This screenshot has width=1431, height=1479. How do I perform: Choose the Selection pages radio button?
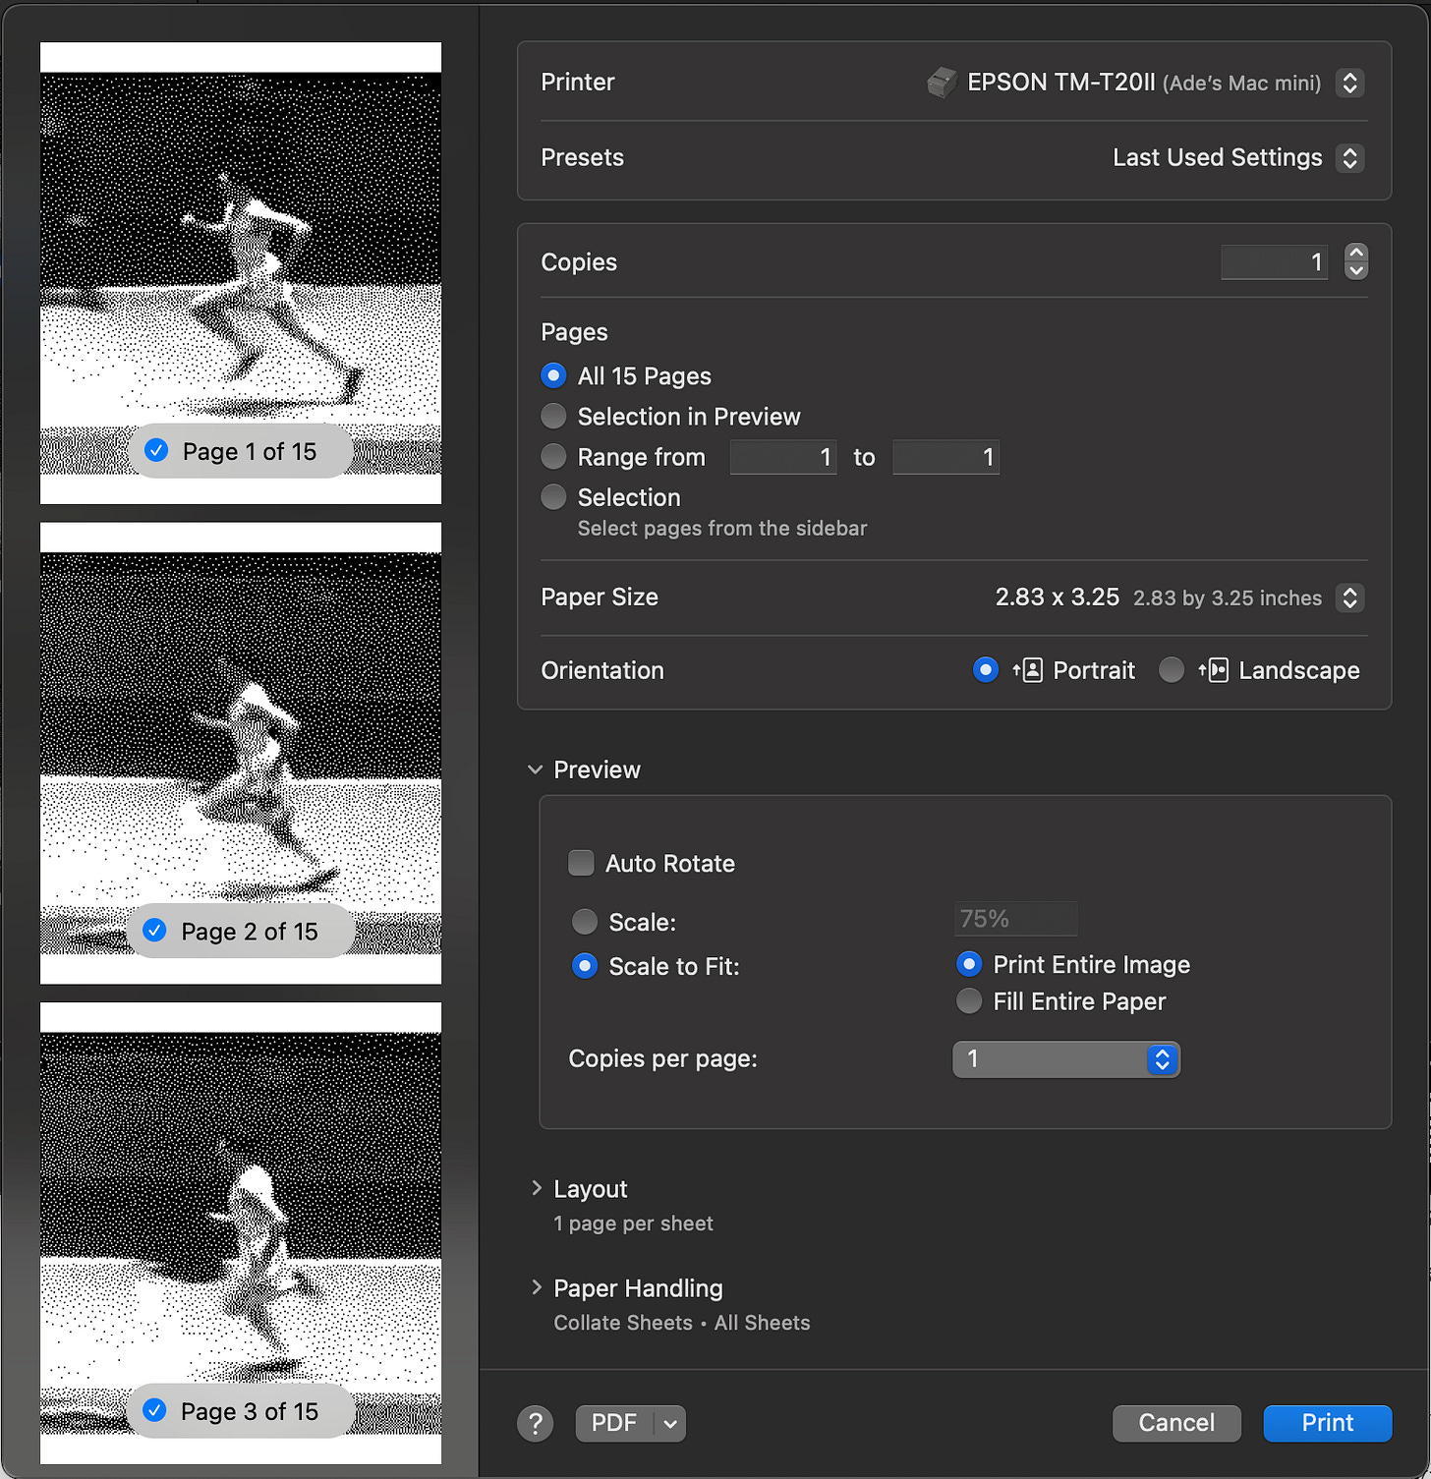[x=554, y=497]
